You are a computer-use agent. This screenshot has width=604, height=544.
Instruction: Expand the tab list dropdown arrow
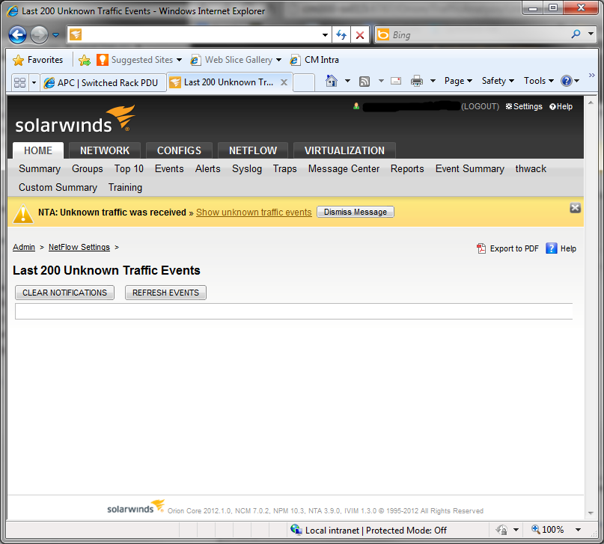click(34, 83)
